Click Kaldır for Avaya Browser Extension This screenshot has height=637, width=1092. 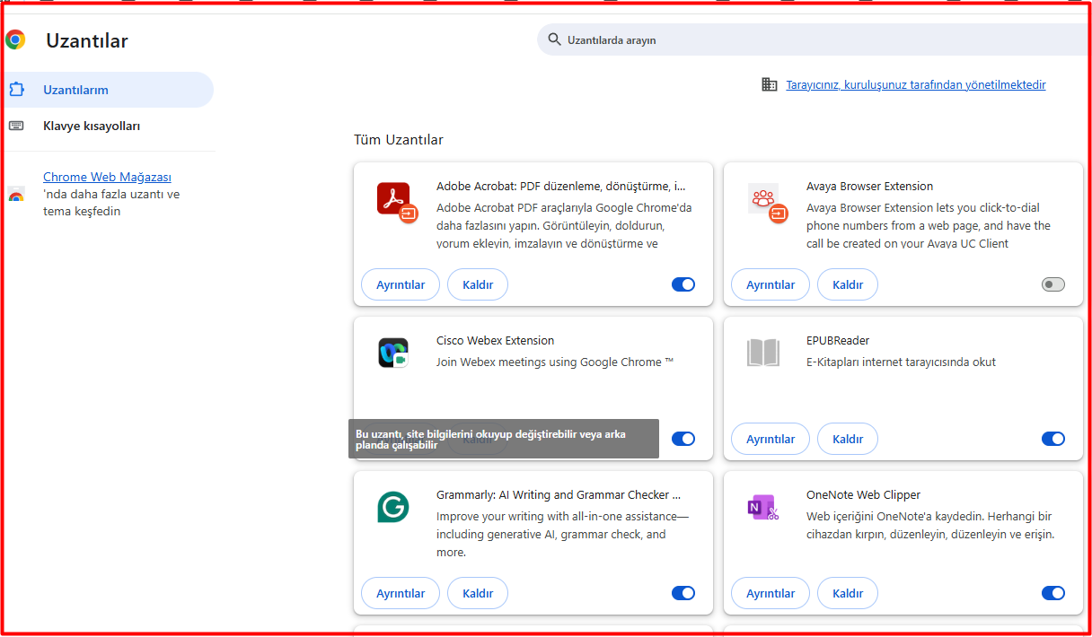coord(848,284)
